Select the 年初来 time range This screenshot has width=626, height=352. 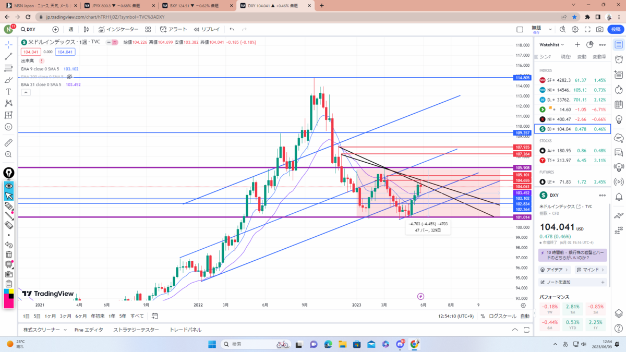click(98, 316)
